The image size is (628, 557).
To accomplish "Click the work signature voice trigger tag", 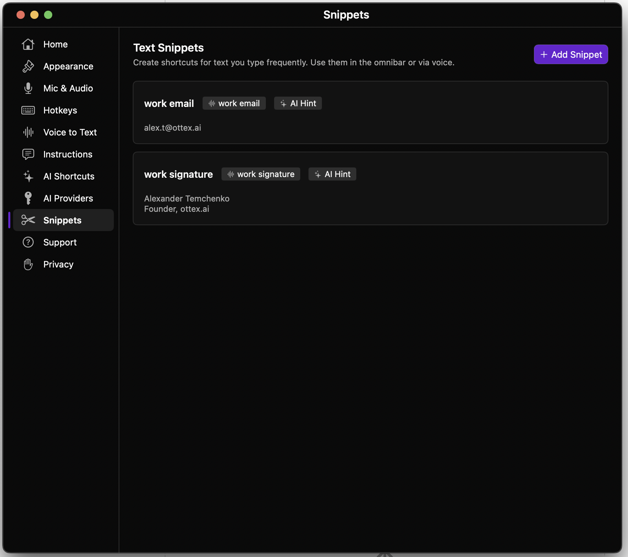I will pos(261,174).
